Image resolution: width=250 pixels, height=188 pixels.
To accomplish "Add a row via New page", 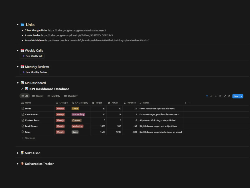I will 28,138.
